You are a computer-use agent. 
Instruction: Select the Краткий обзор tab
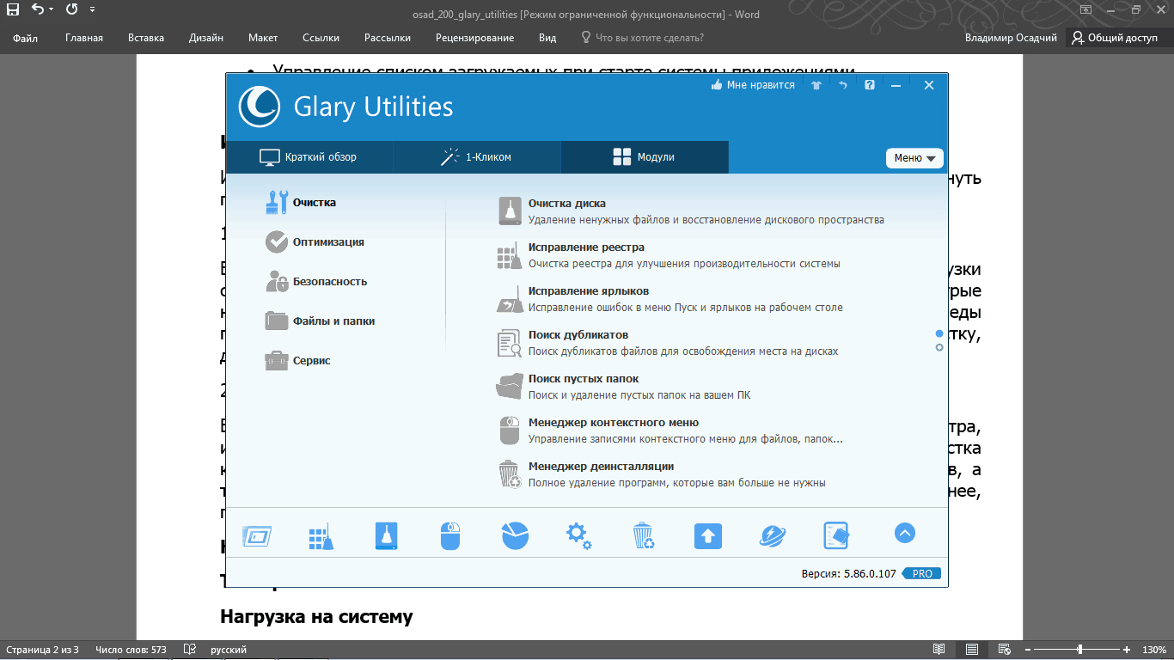(309, 157)
